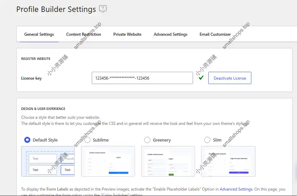The width and height of the screenshot is (297, 196).
Task: Switch to the Content Restriction tab
Action: [84, 34]
